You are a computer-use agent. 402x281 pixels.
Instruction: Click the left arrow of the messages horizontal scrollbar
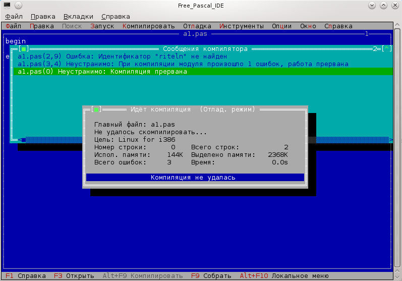coord(23,140)
